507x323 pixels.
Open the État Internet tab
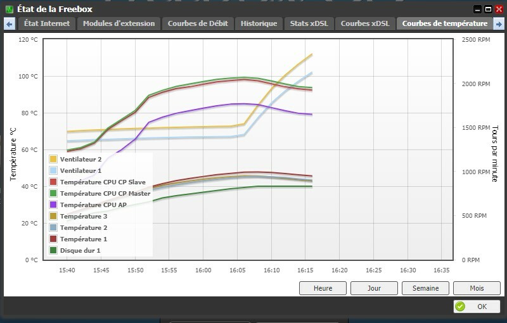pyautogui.click(x=46, y=23)
